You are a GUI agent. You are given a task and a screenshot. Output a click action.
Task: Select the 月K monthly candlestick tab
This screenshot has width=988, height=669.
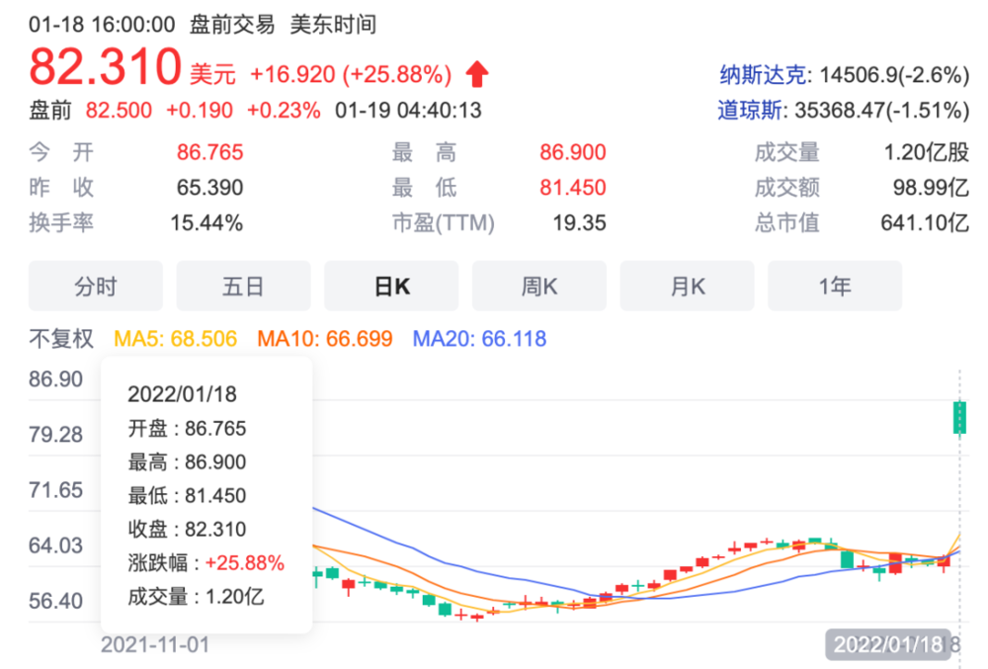[687, 287]
